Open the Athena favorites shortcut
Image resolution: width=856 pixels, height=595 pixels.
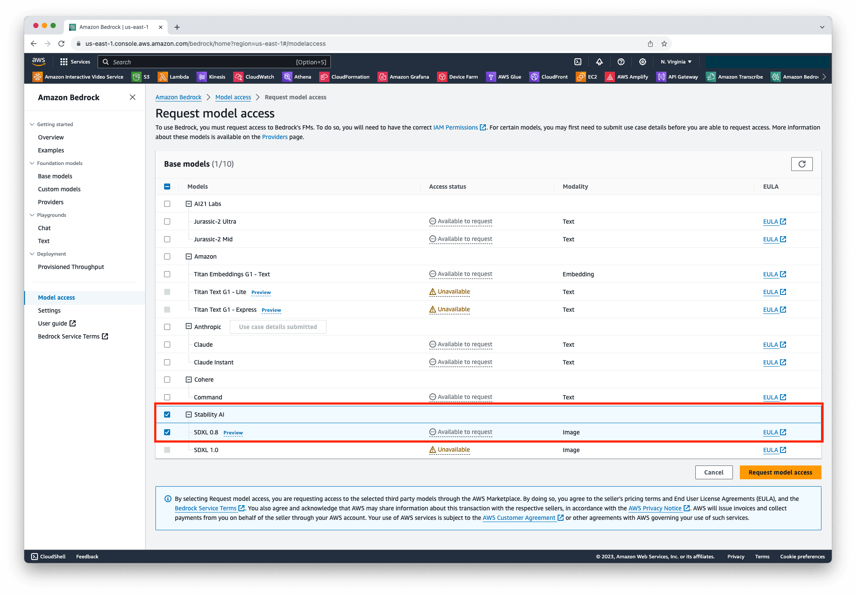coord(297,77)
